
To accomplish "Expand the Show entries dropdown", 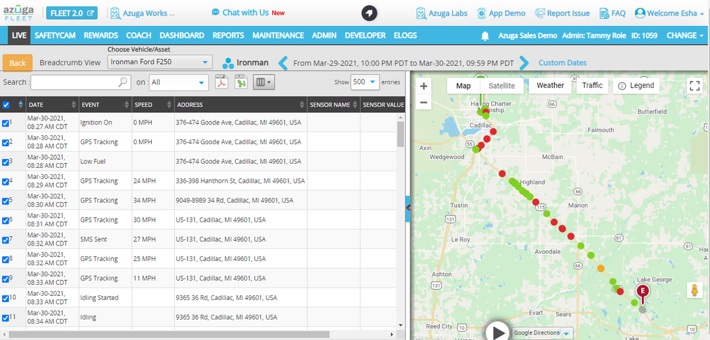I will 365,82.
